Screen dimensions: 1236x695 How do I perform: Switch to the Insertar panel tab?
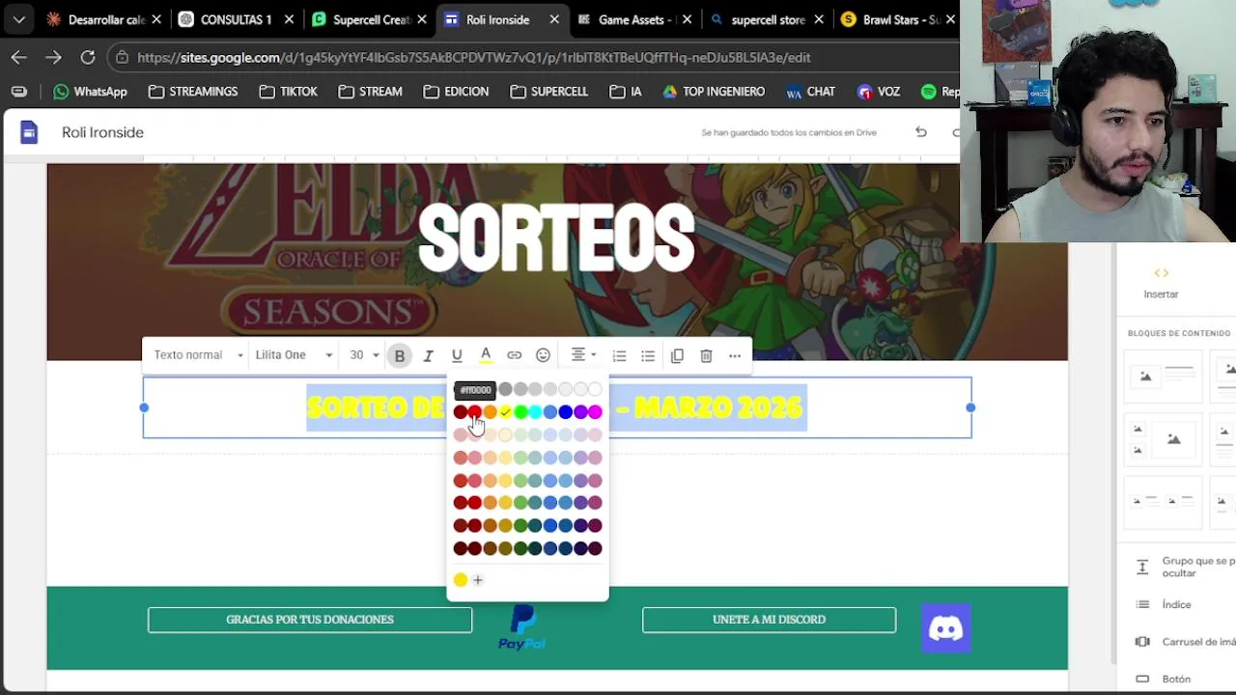click(x=1161, y=283)
